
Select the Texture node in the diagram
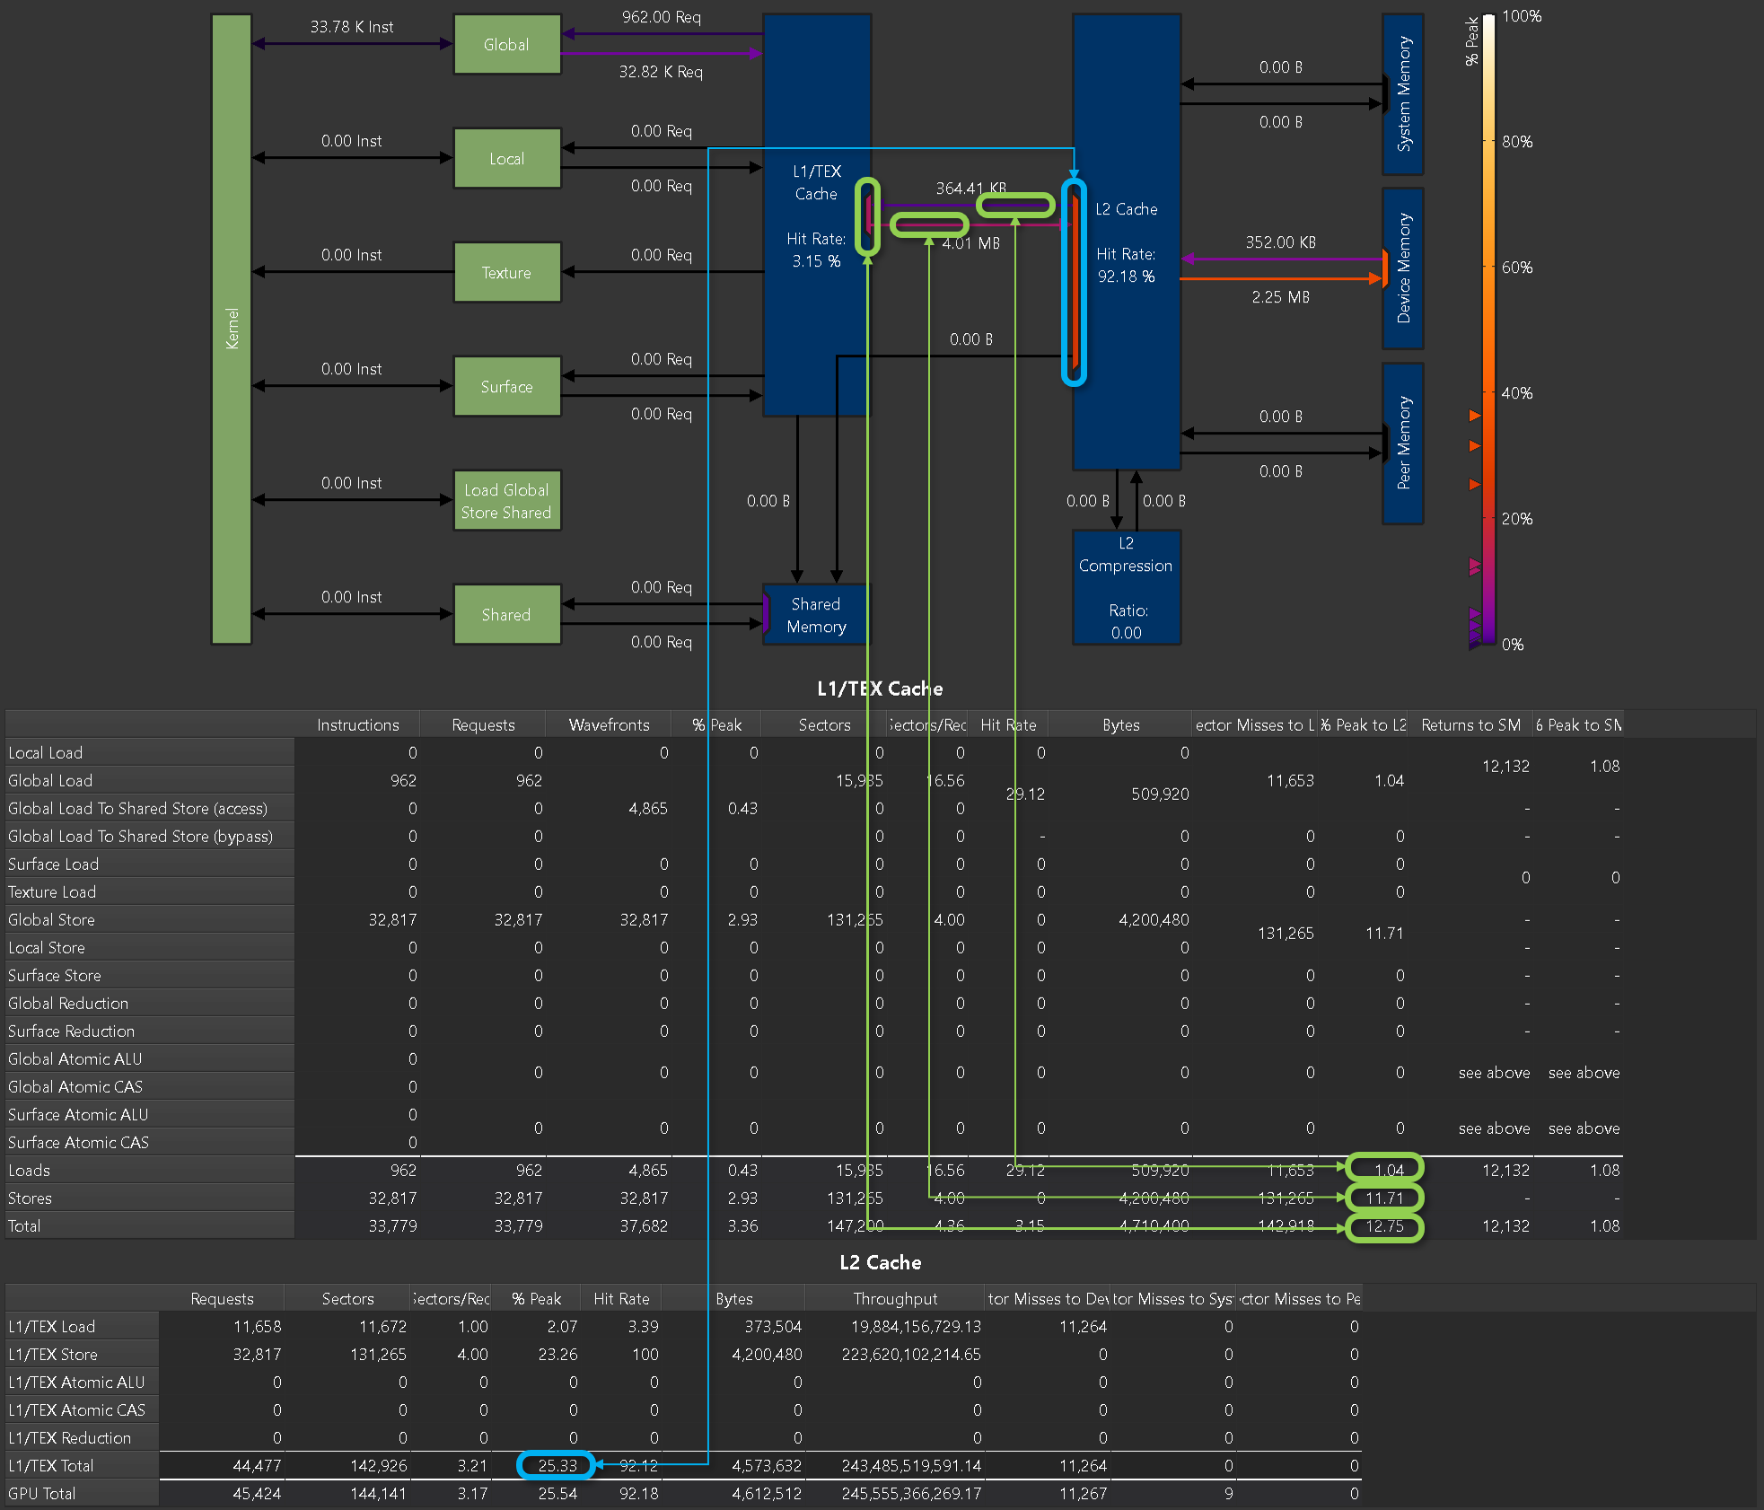[507, 272]
